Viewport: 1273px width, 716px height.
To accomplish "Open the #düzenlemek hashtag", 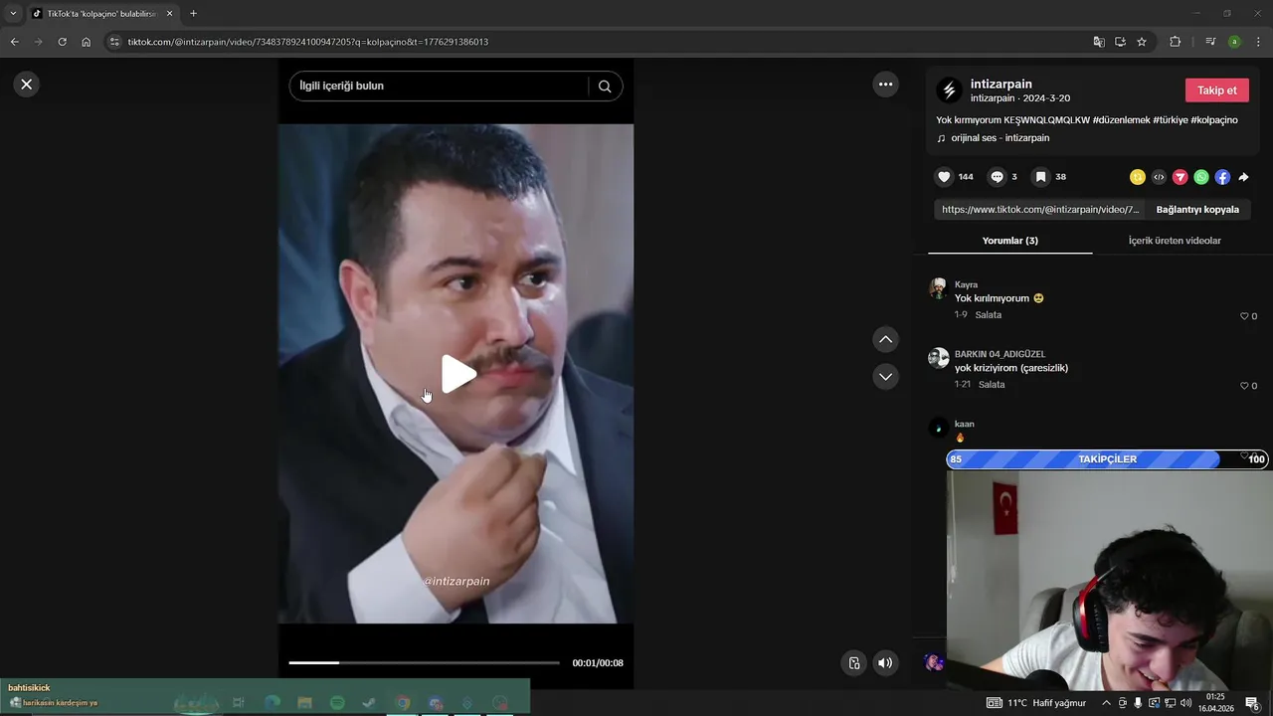I will point(1121,120).
